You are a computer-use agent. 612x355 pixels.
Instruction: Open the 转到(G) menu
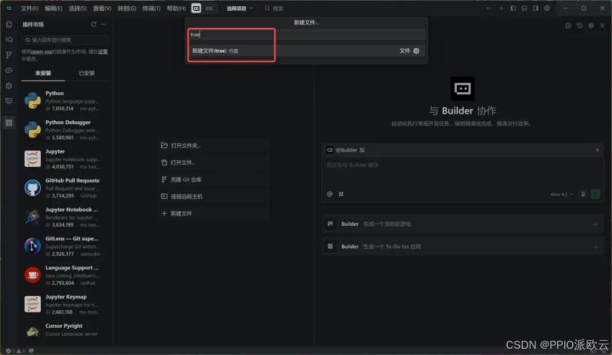coord(127,8)
